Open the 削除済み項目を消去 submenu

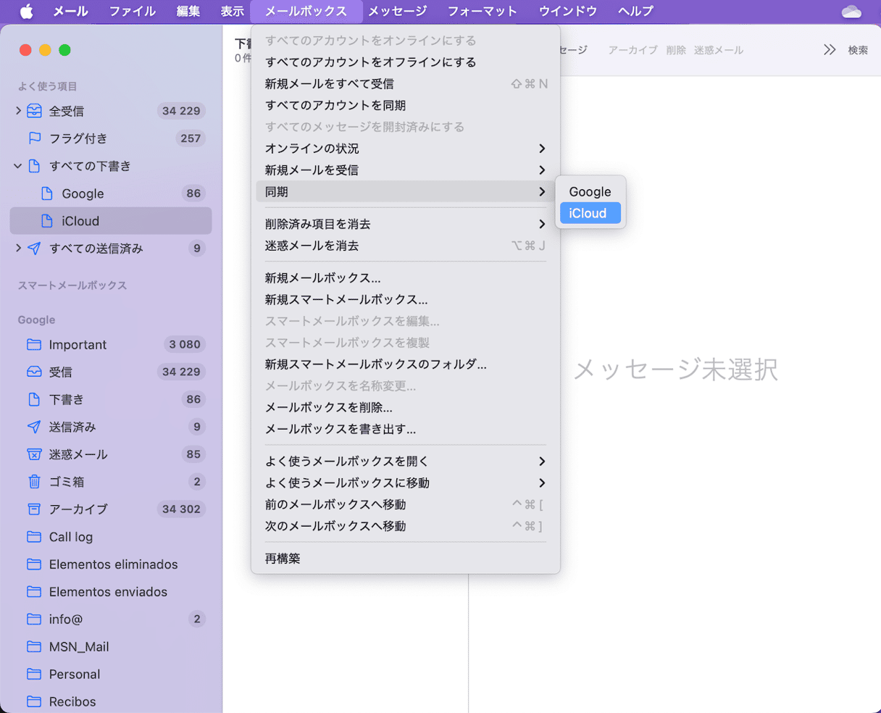click(406, 224)
